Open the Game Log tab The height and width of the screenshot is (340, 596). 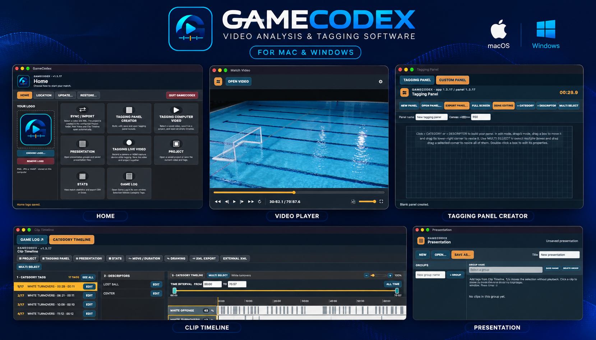[x=32, y=240]
